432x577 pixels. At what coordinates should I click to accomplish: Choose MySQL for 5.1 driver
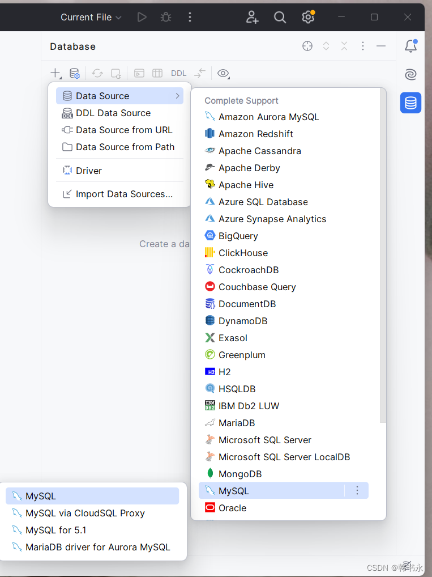tap(92, 530)
